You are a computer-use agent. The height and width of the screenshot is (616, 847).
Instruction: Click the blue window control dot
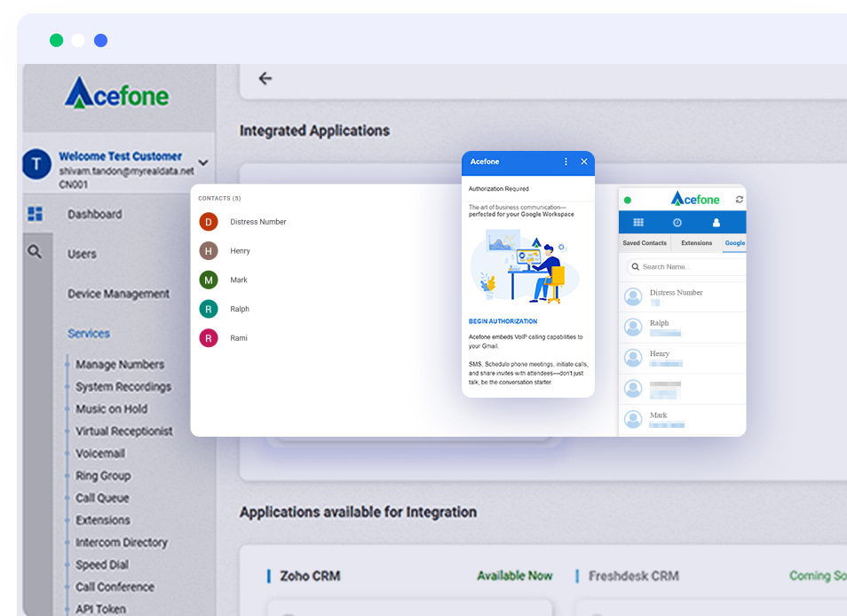(100, 41)
